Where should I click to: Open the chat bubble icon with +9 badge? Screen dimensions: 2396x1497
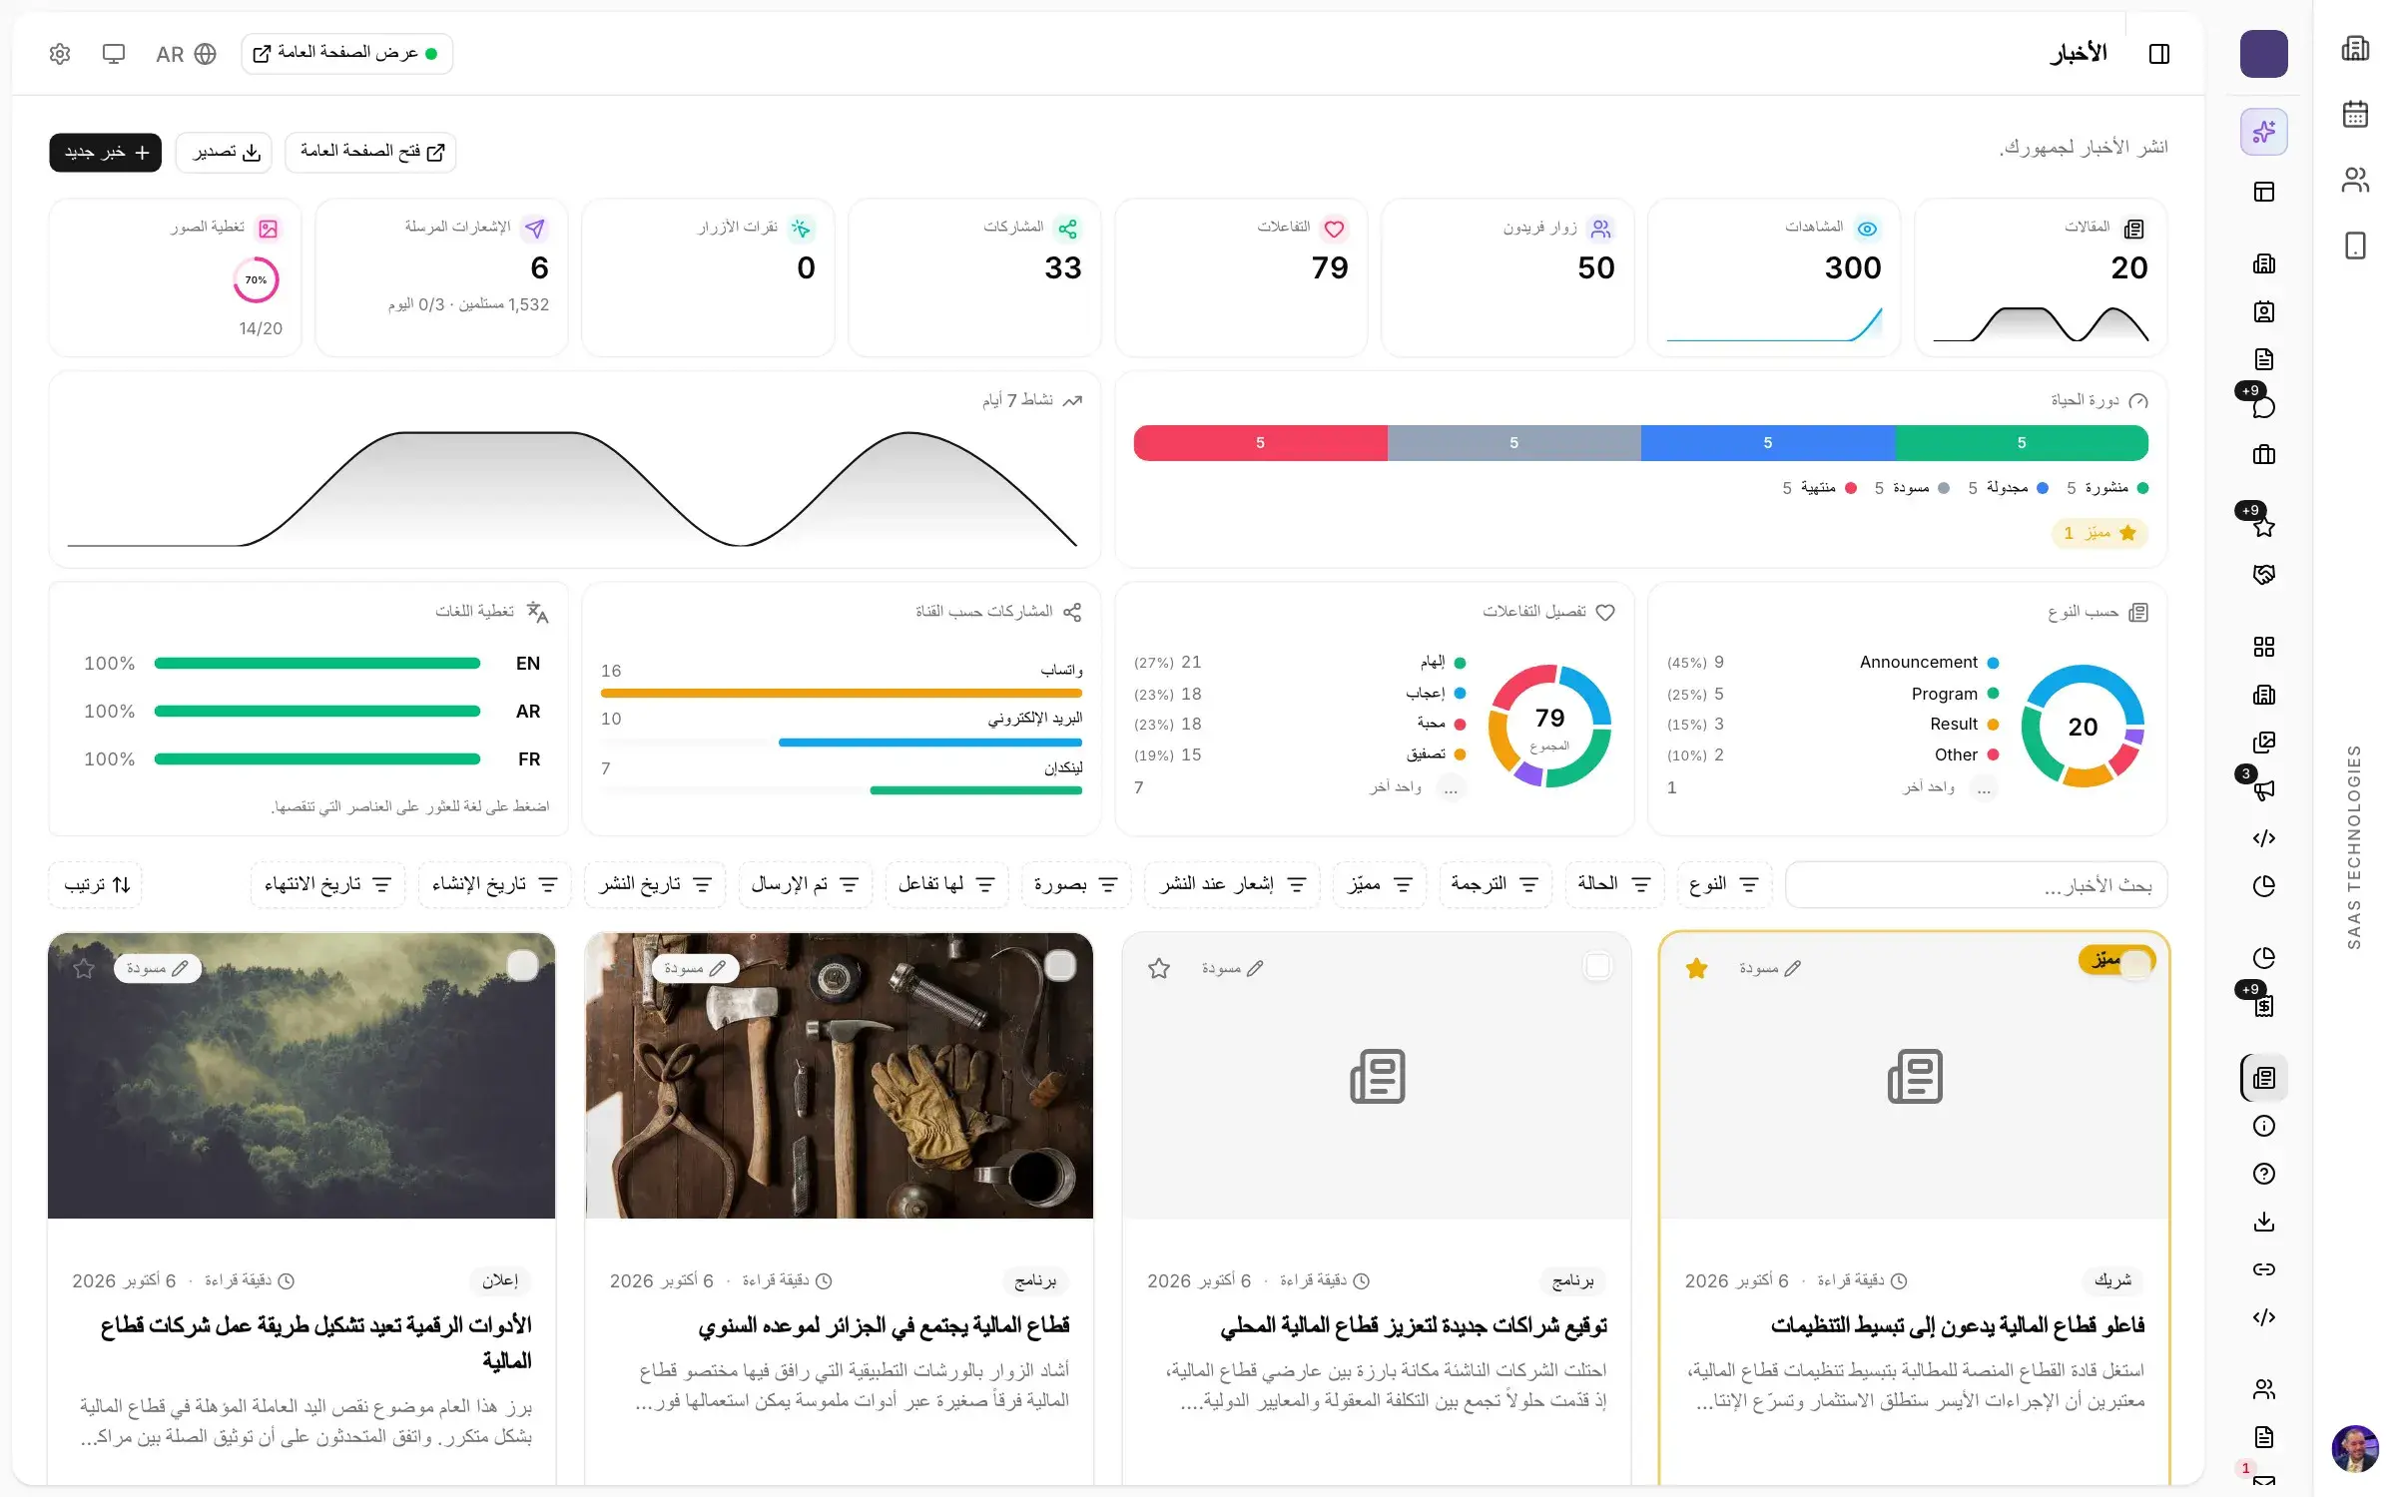[x=2264, y=407]
